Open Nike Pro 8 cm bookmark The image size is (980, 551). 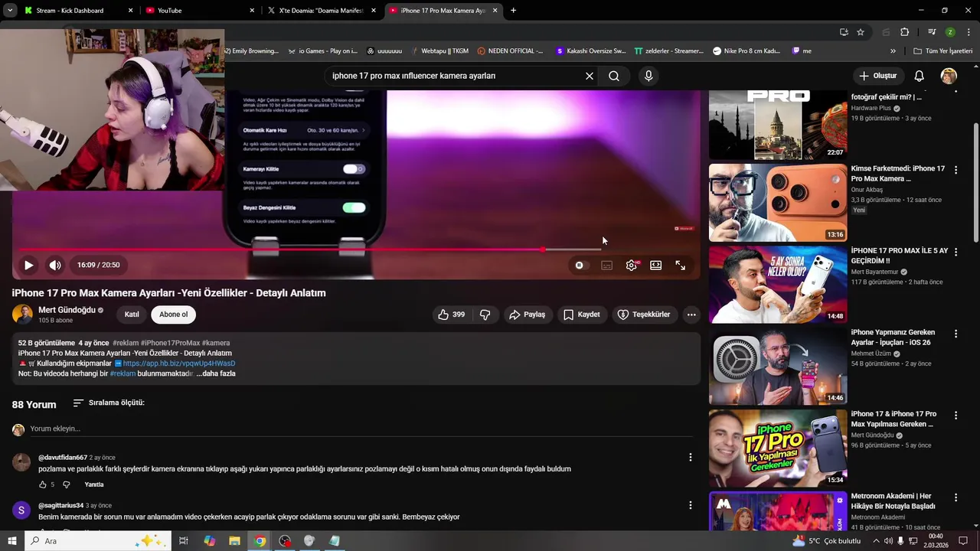(746, 51)
